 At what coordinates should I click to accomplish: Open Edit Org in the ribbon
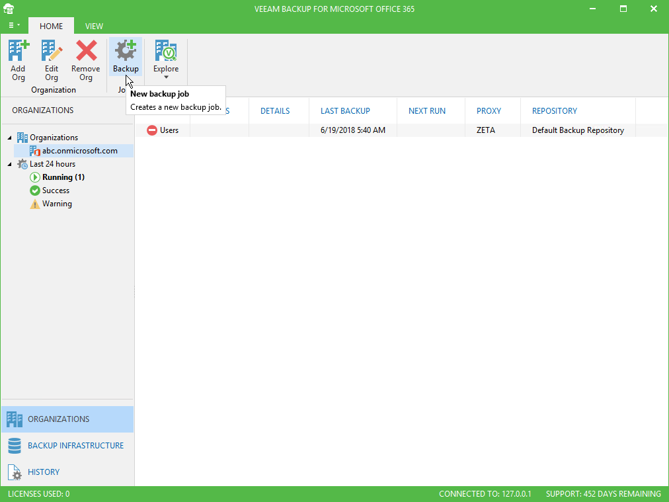pyautogui.click(x=52, y=60)
